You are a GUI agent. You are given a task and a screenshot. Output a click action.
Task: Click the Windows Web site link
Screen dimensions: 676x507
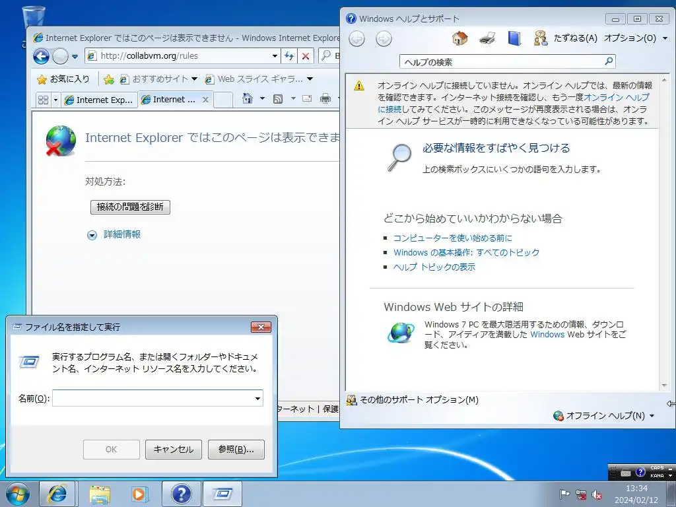[x=547, y=335]
